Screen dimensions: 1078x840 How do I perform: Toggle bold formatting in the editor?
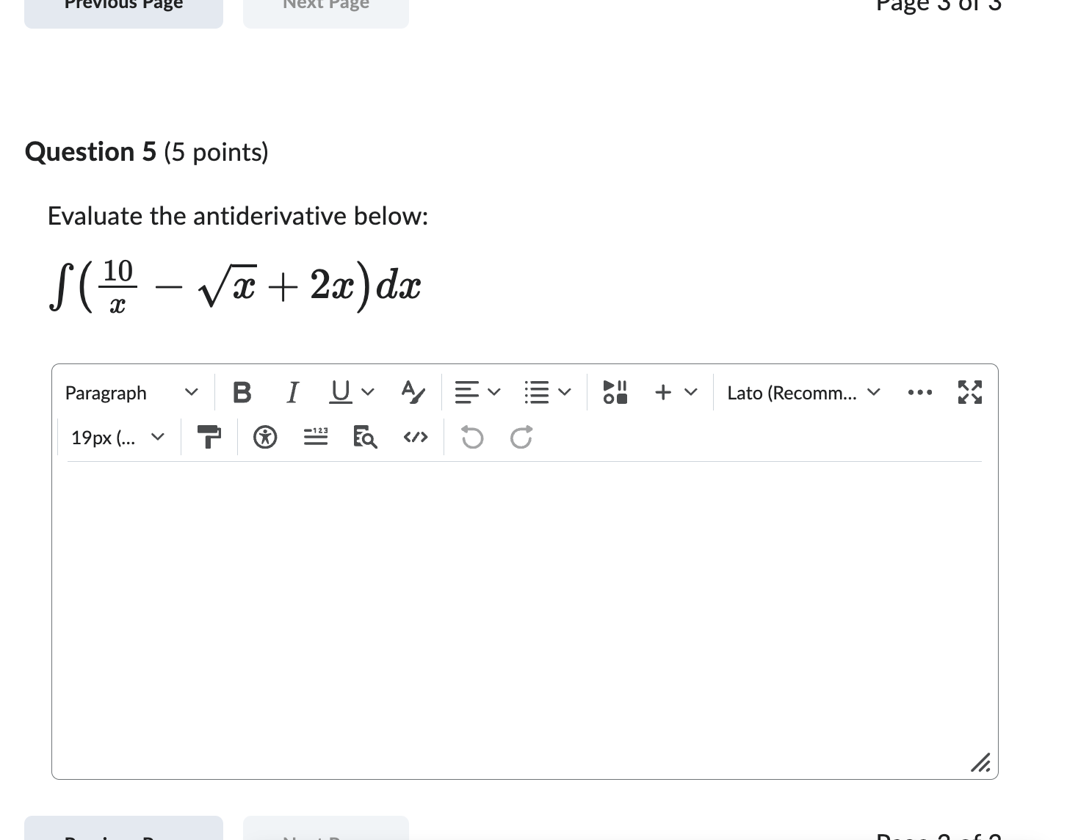coord(242,392)
